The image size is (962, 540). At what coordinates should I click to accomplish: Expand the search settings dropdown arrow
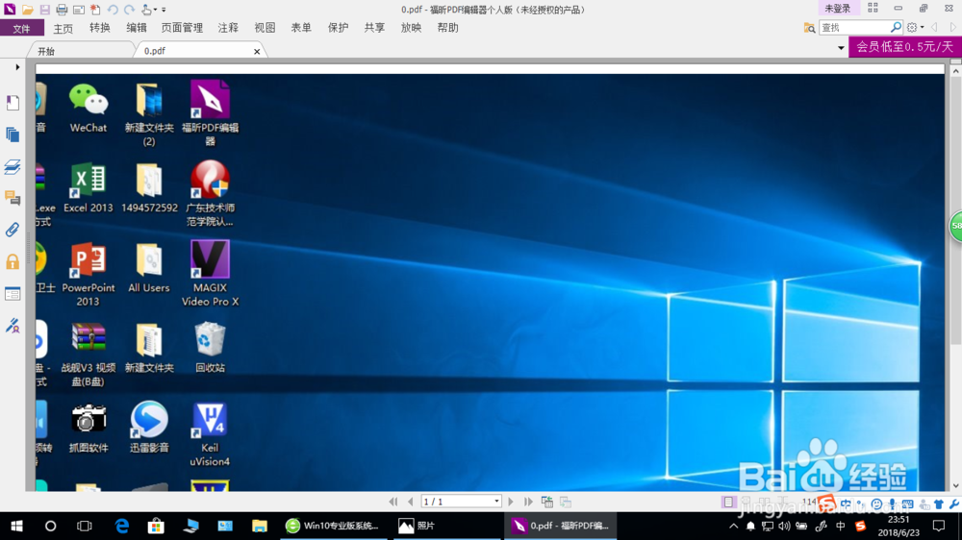pos(923,28)
